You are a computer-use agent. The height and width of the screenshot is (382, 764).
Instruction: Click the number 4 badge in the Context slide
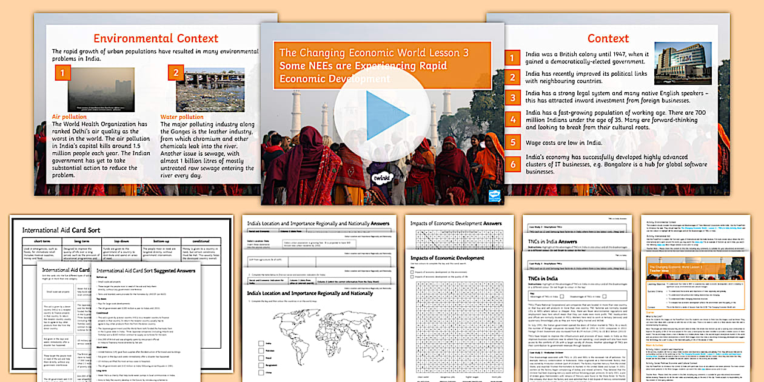(513, 119)
